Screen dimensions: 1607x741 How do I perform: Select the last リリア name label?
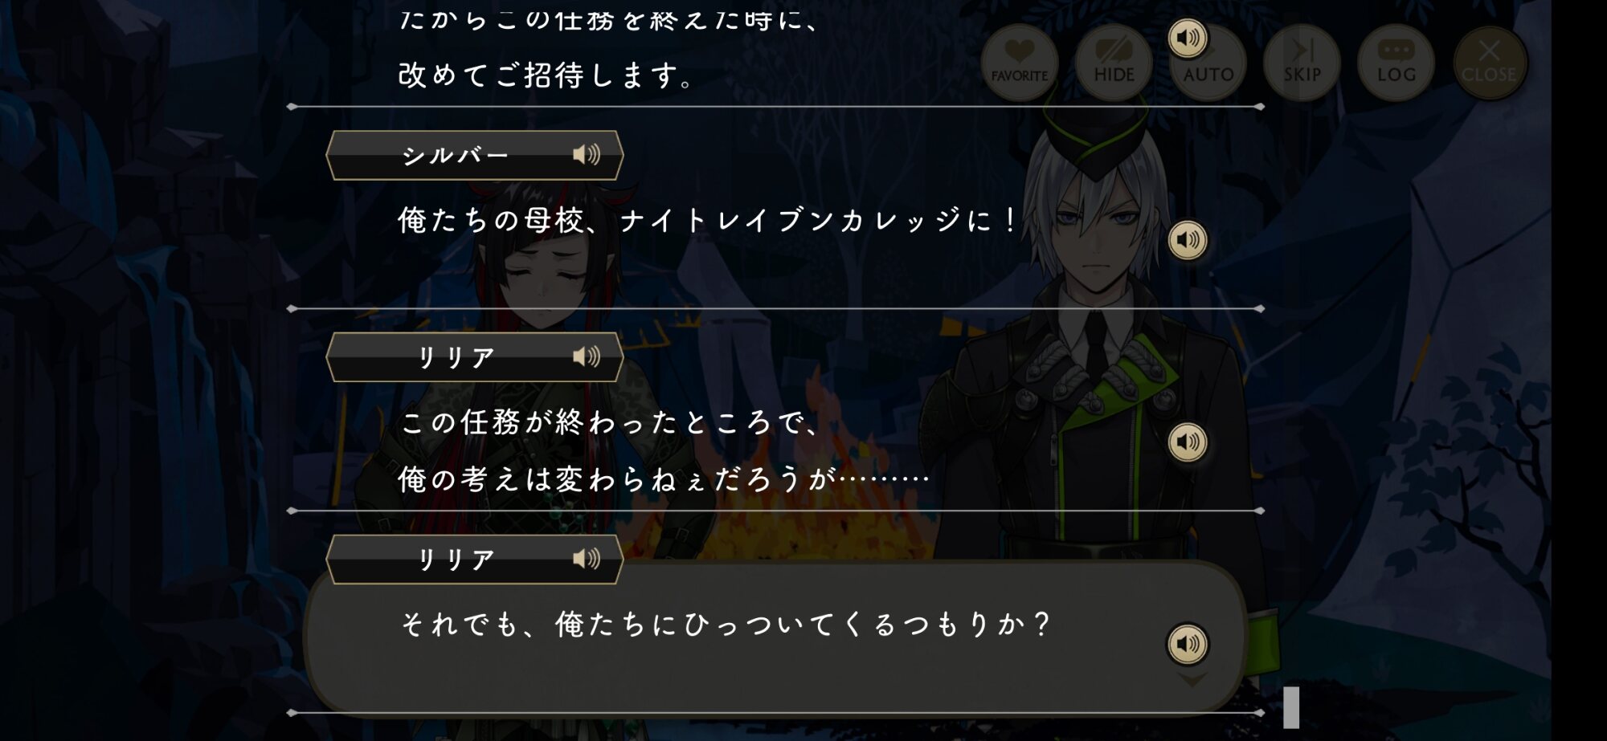click(x=456, y=559)
